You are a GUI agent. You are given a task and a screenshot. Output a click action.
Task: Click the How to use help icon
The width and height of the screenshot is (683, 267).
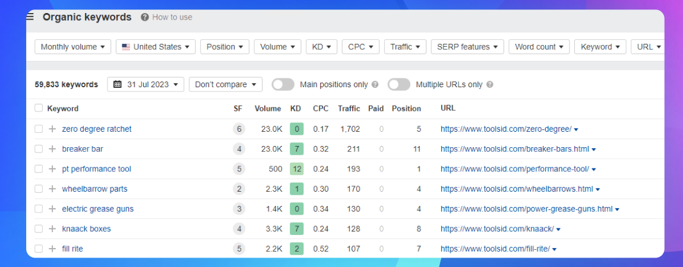(x=145, y=17)
